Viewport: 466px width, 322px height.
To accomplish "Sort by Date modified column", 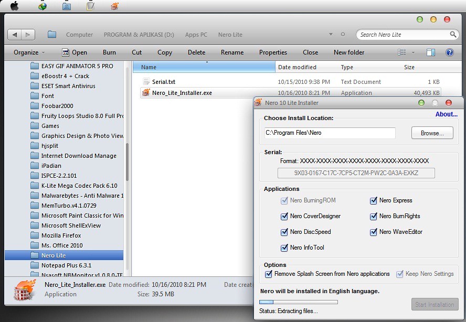I will click(297, 67).
